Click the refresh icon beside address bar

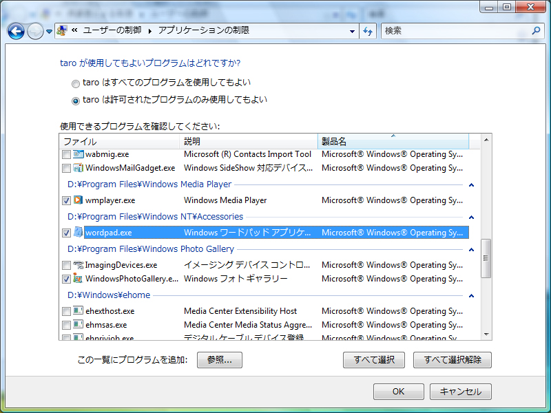368,31
